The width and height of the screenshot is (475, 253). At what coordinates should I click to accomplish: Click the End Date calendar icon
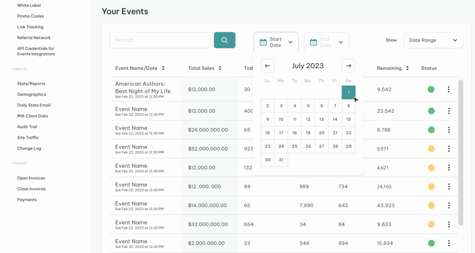click(x=313, y=42)
